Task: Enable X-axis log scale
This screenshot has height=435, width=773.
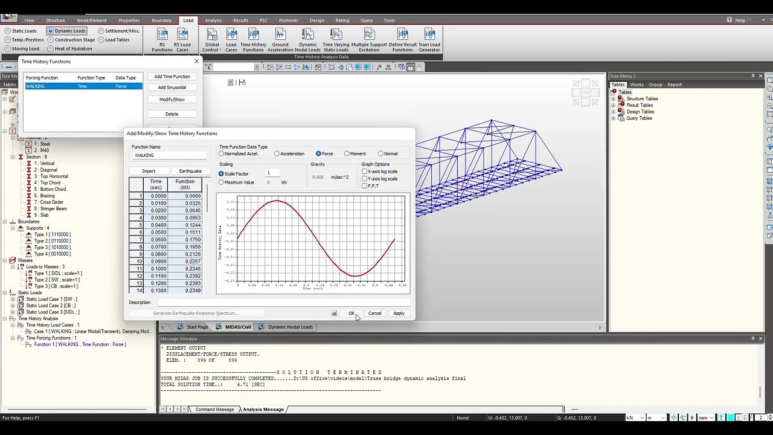Action: tap(365, 172)
